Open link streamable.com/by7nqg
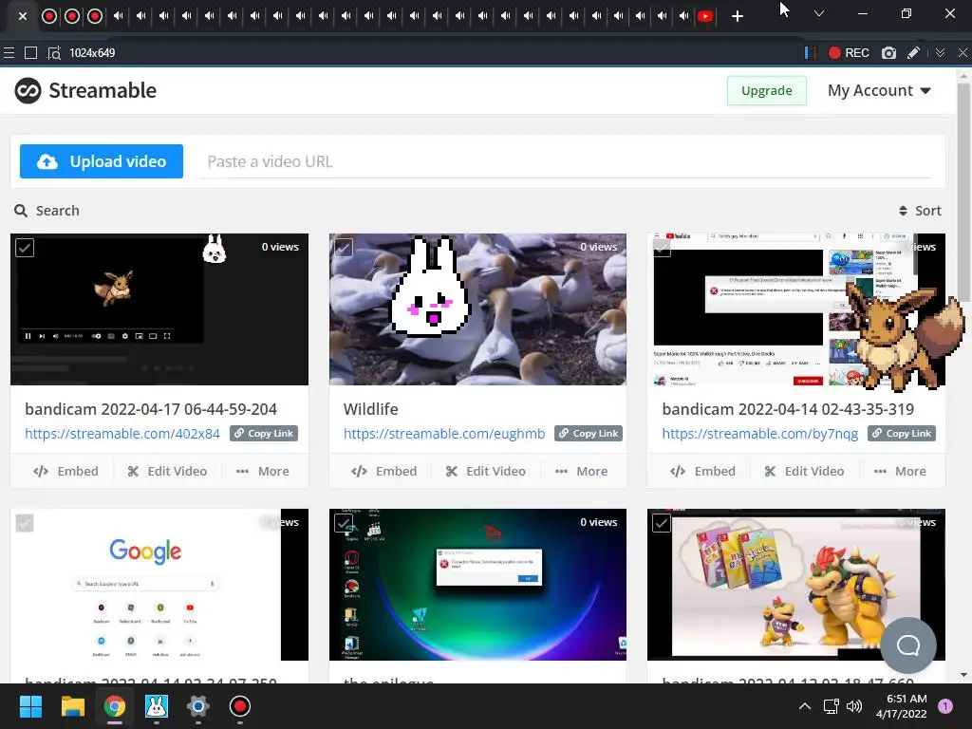 760,433
